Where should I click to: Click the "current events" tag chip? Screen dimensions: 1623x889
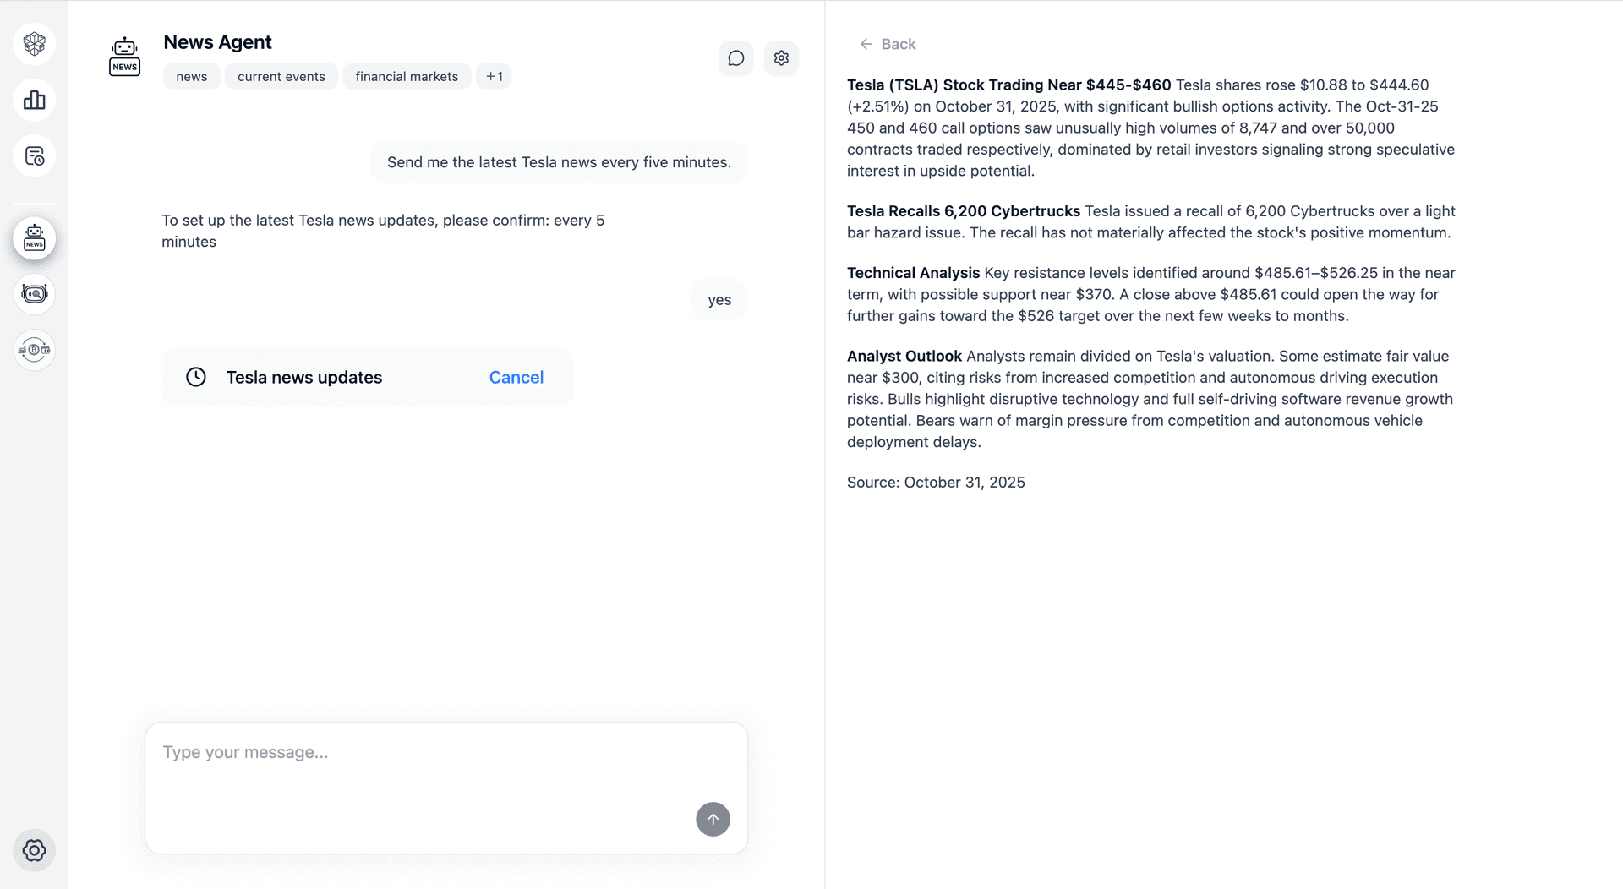(281, 76)
